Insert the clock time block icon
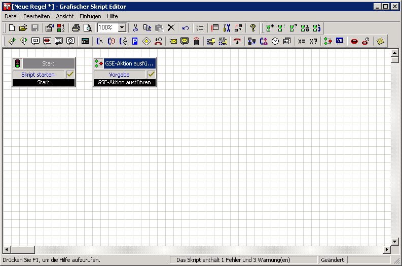 (x=275, y=41)
